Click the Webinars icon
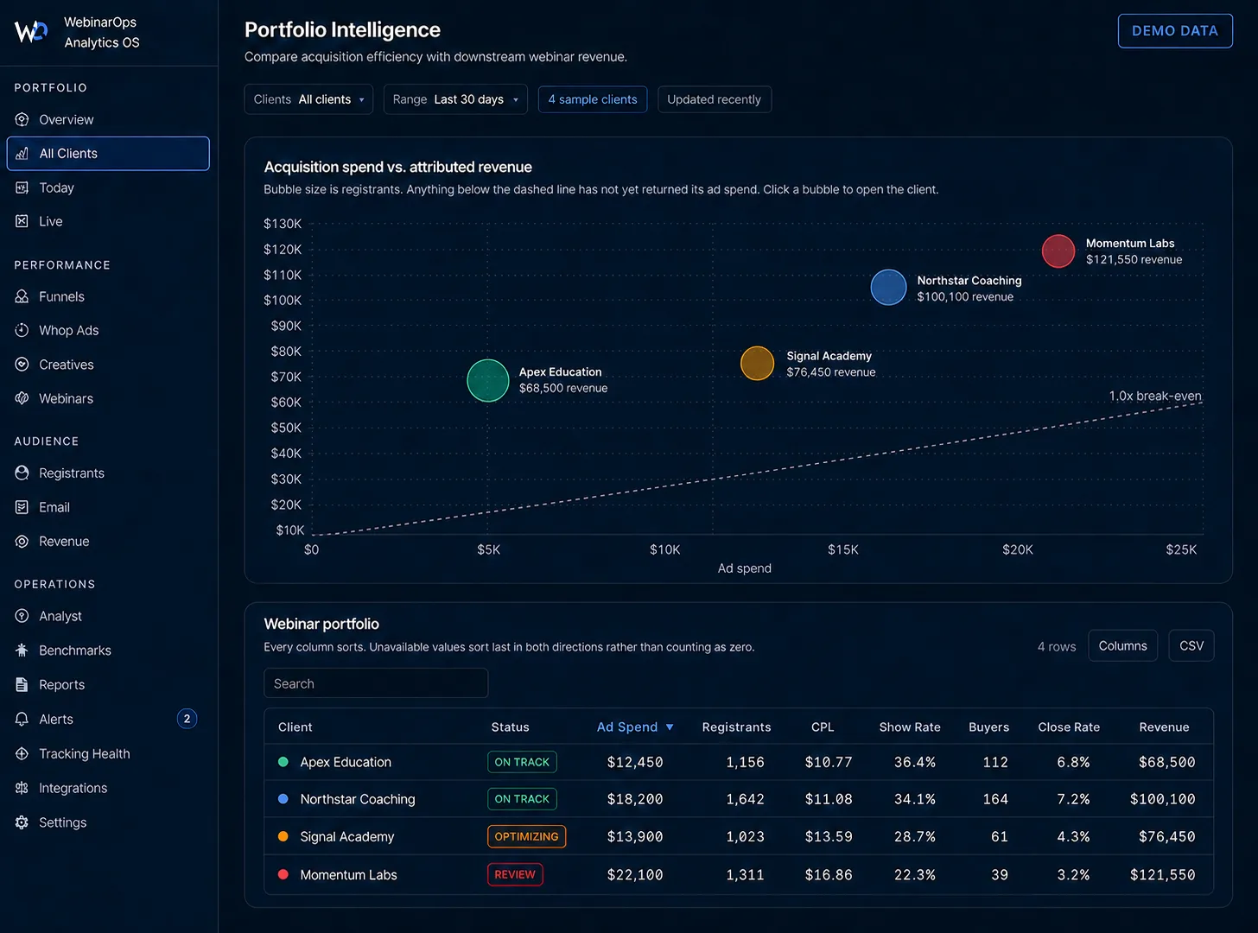Image resolution: width=1258 pixels, height=933 pixels. pyautogui.click(x=22, y=398)
